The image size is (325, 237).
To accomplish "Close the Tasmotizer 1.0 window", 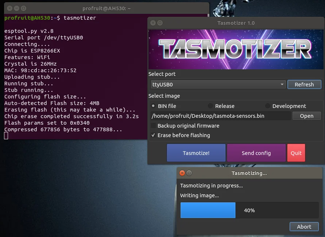I will (153, 23).
